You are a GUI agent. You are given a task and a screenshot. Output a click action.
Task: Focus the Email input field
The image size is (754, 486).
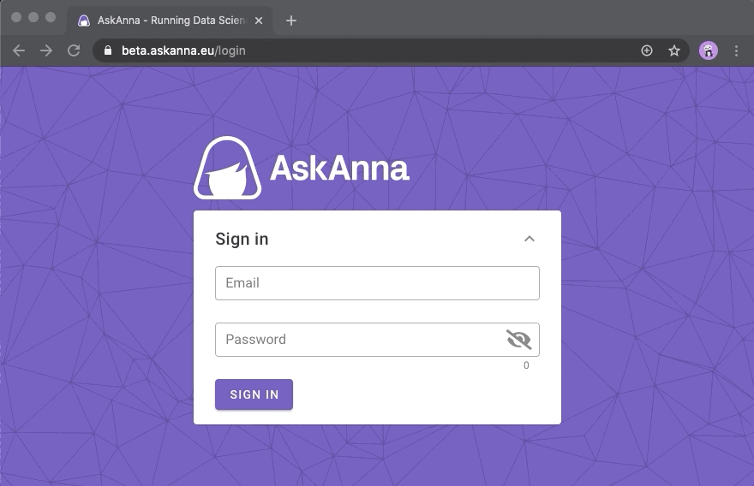click(377, 283)
